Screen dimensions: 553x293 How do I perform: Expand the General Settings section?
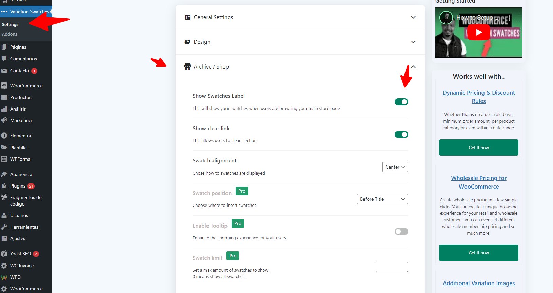tap(413, 17)
